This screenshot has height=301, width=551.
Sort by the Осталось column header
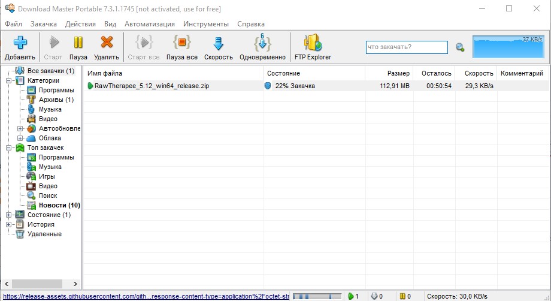tap(434, 74)
